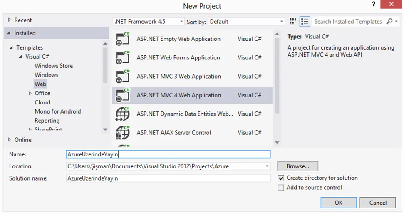Viewport: 404px width, 213px height.
Task: Confirm project creation with OK
Action: [339, 203]
